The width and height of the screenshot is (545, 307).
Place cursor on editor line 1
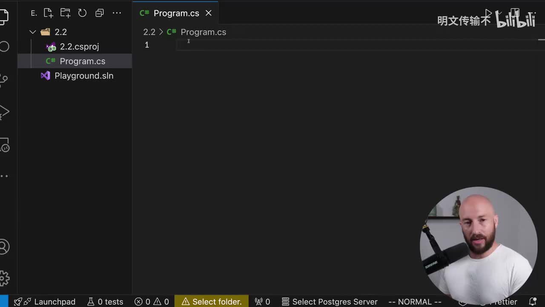click(x=358, y=45)
